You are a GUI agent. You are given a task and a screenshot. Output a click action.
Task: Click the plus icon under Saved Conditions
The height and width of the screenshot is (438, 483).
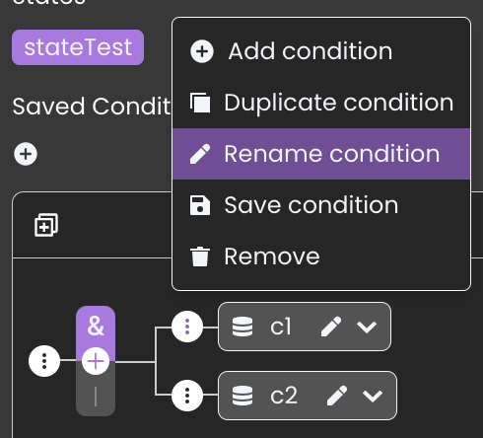coord(26,154)
